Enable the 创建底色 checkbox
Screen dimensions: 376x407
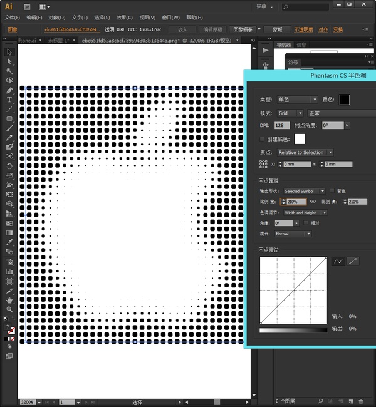(263, 138)
